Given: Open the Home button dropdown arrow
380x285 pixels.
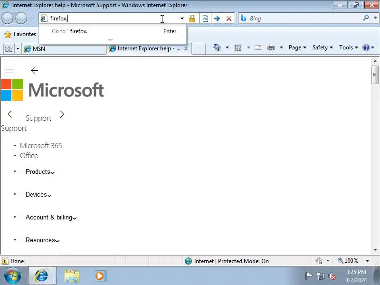Looking at the screenshot, I should click(x=227, y=47).
